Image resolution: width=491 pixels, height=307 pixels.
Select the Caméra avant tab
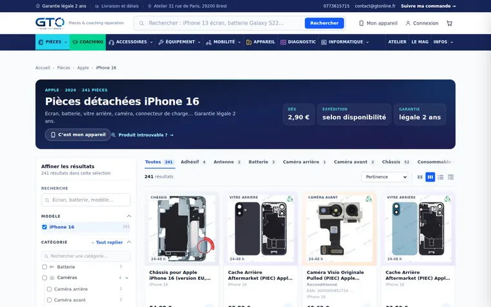click(354, 162)
